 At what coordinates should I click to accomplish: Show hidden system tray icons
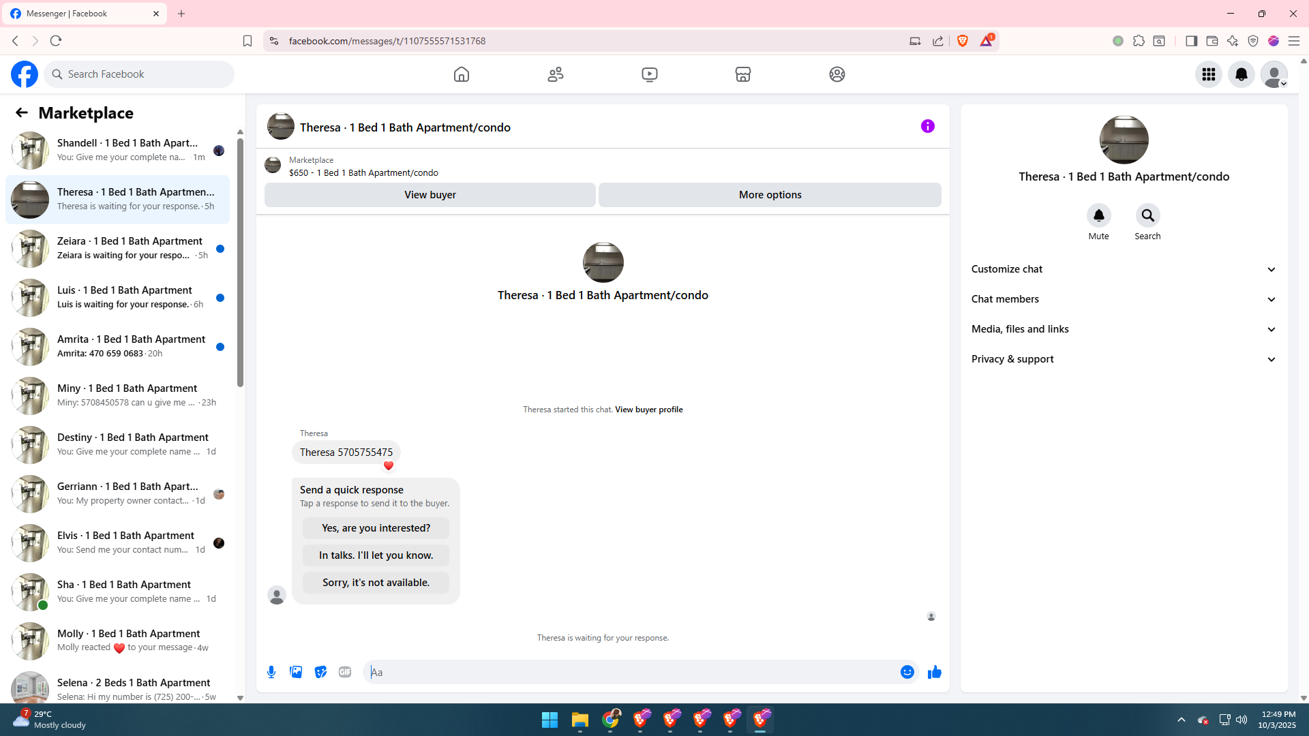coord(1181,720)
